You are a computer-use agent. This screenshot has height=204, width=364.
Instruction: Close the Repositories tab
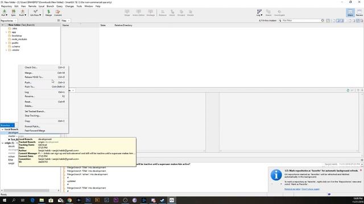click(x=15, y=21)
